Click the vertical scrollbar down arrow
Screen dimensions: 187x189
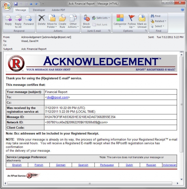(182, 179)
